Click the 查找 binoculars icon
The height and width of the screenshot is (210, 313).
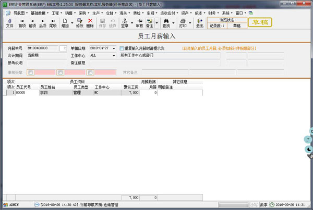(x=166, y=21)
